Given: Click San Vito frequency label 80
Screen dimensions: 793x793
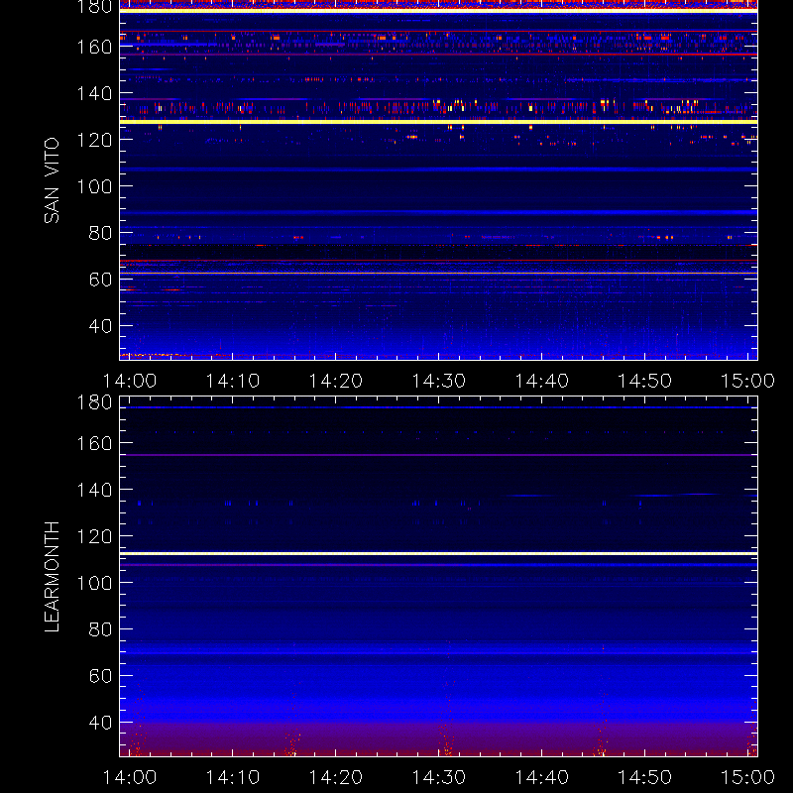Looking at the screenshot, I should (100, 233).
